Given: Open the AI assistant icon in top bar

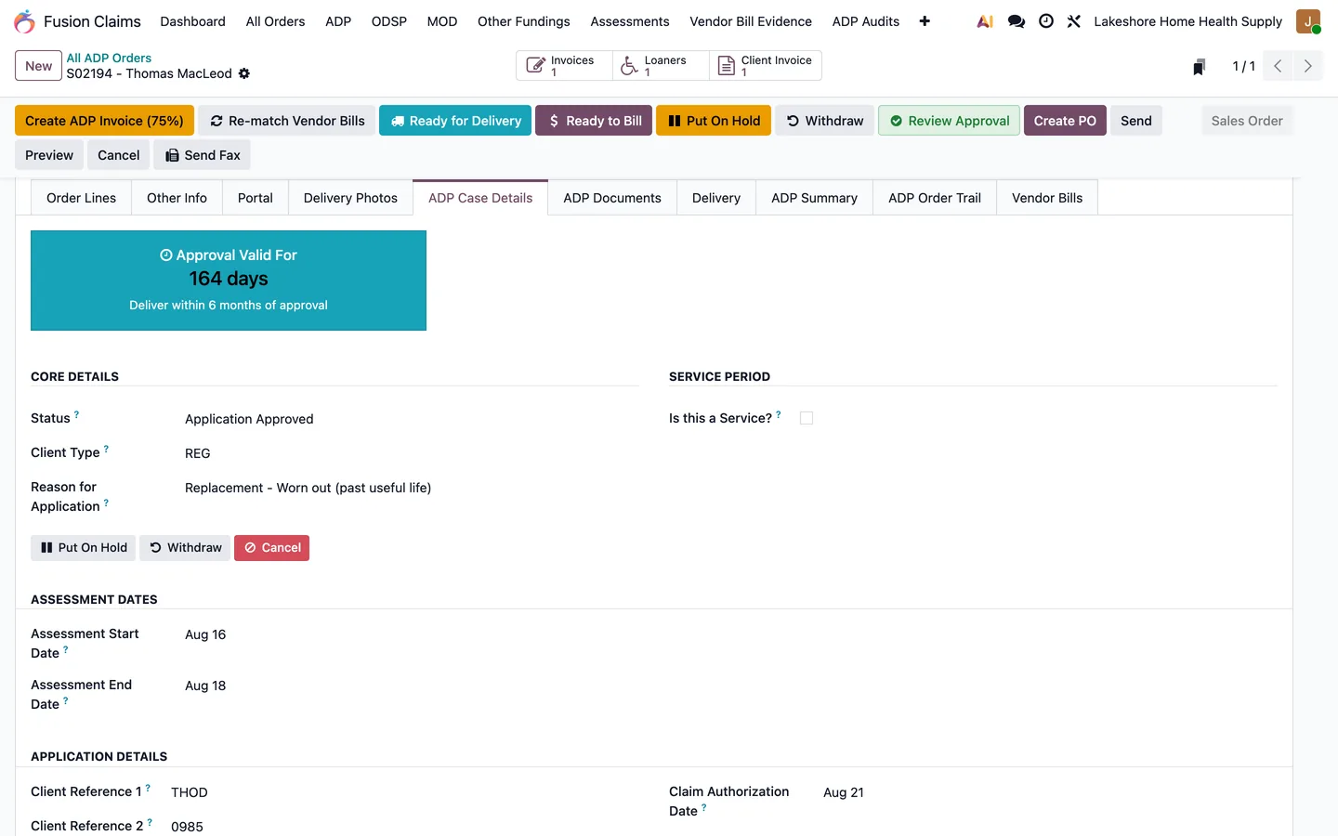Looking at the screenshot, I should [x=985, y=21].
